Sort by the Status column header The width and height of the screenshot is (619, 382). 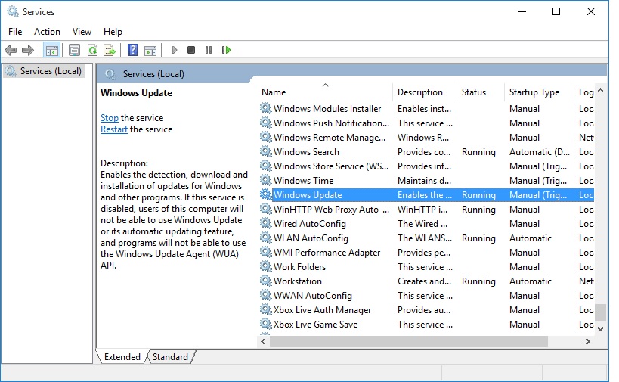click(x=481, y=92)
